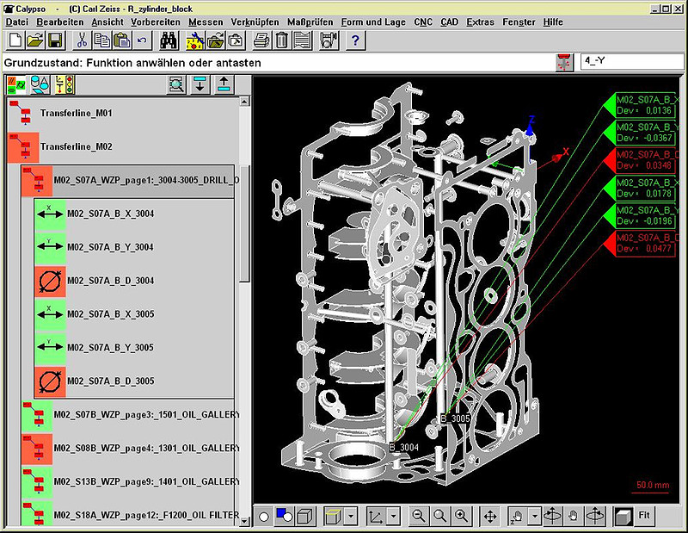
Task: Switch to geometric features view icon
Action: coord(40,84)
